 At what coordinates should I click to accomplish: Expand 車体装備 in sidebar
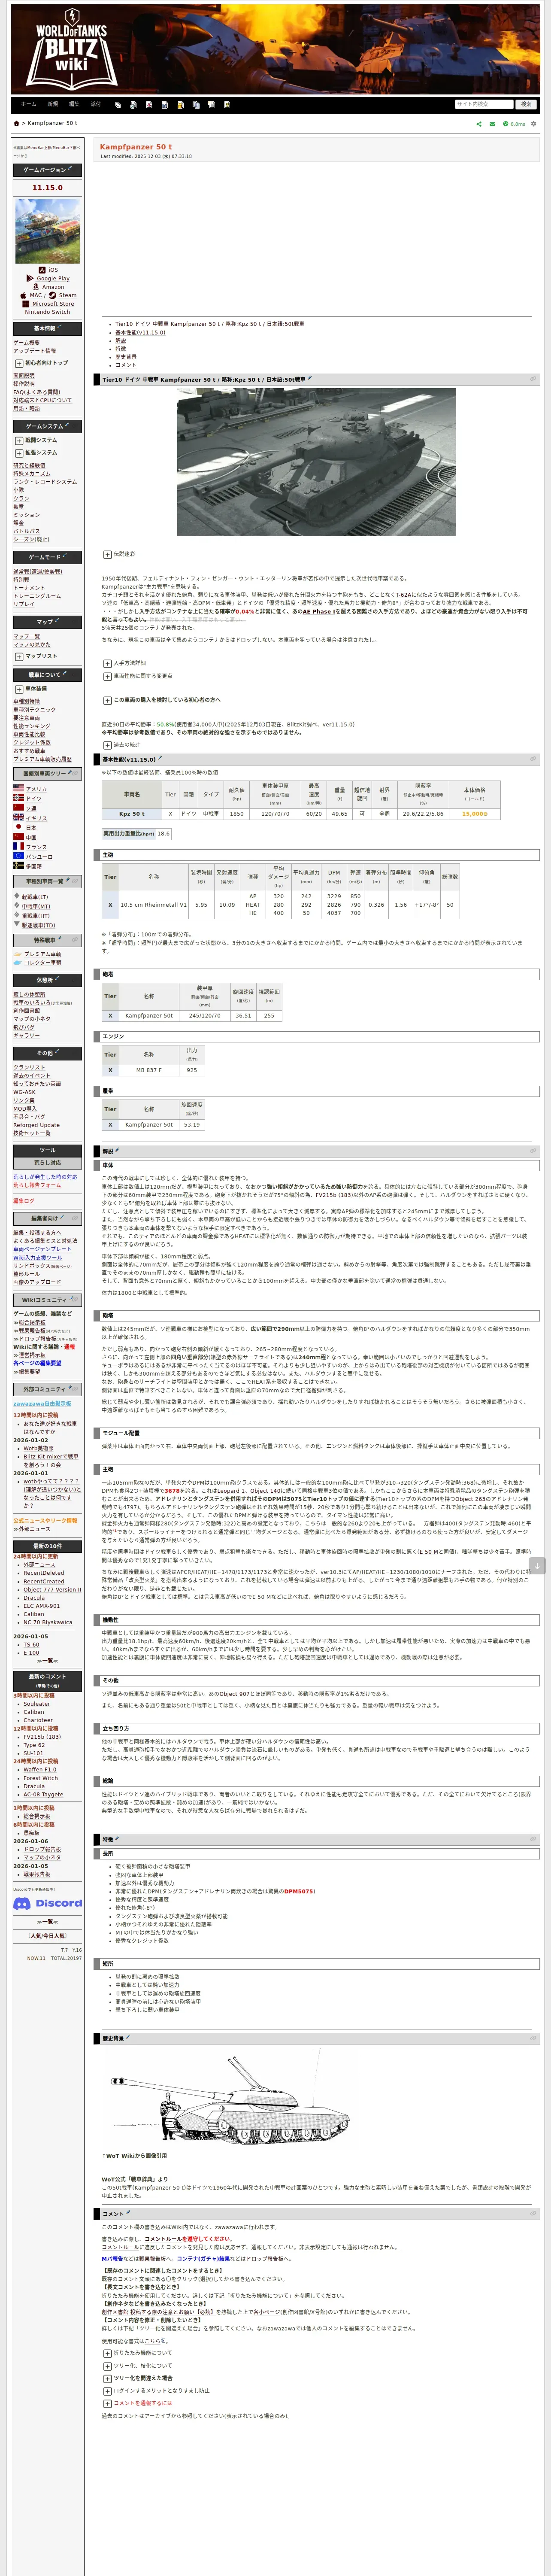pos(18,689)
